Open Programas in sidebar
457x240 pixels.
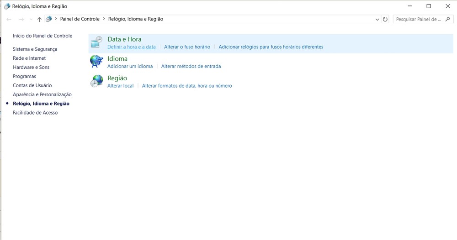[x=25, y=77]
